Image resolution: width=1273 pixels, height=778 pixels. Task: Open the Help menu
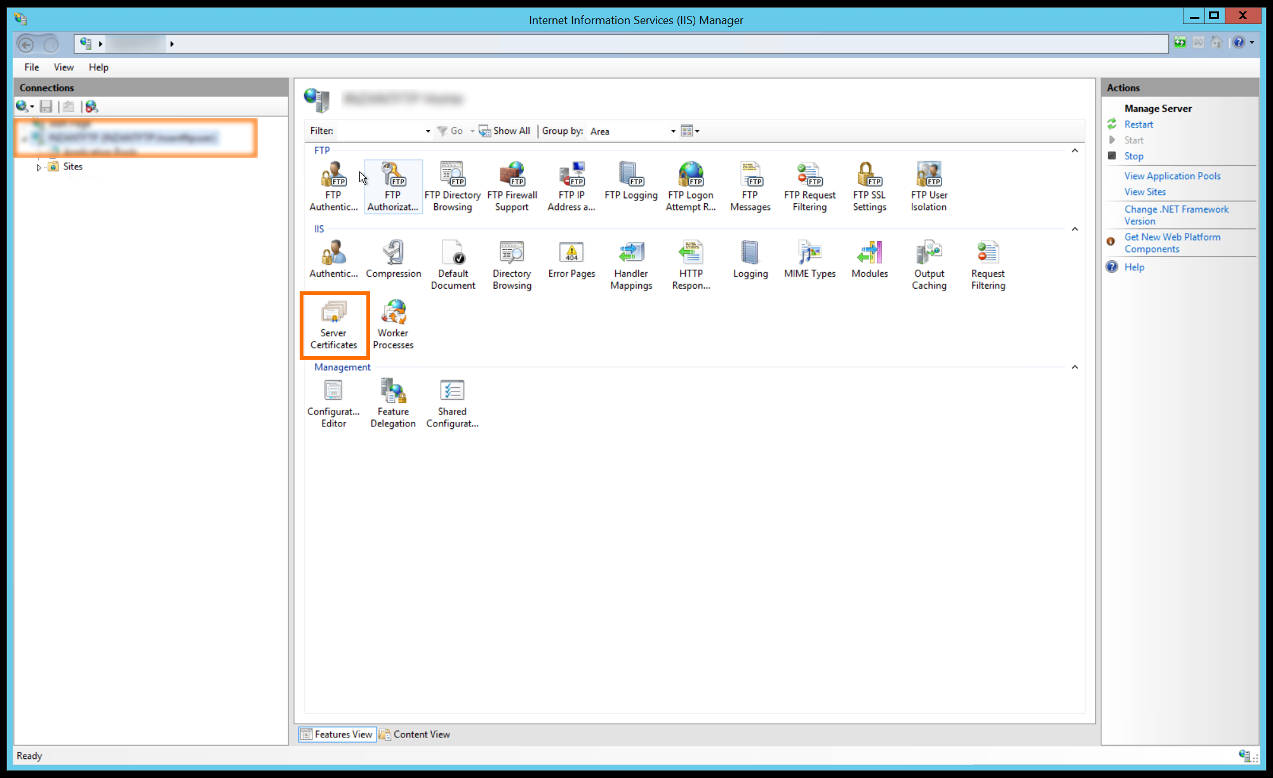coord(98,67)
